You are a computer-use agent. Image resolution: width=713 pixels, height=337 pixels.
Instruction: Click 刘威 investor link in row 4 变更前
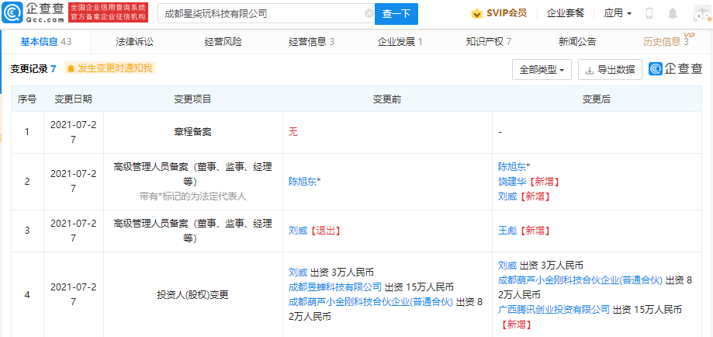click(x=298, y=273)
